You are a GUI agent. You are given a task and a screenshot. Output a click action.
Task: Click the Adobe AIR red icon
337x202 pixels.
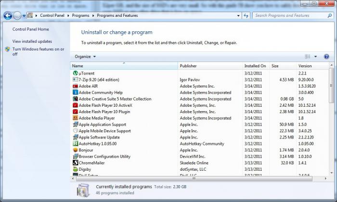(x=75, y=86)
